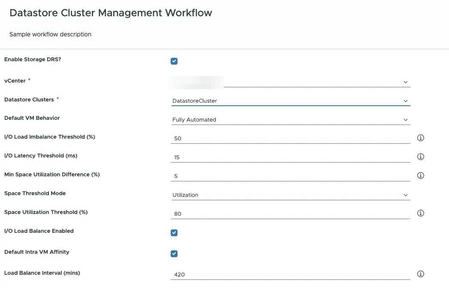Open info tooltip for I/O Latency Threshold
This screenshot has height=300, width=449.
pyautogui.click(x=420, y=157)
